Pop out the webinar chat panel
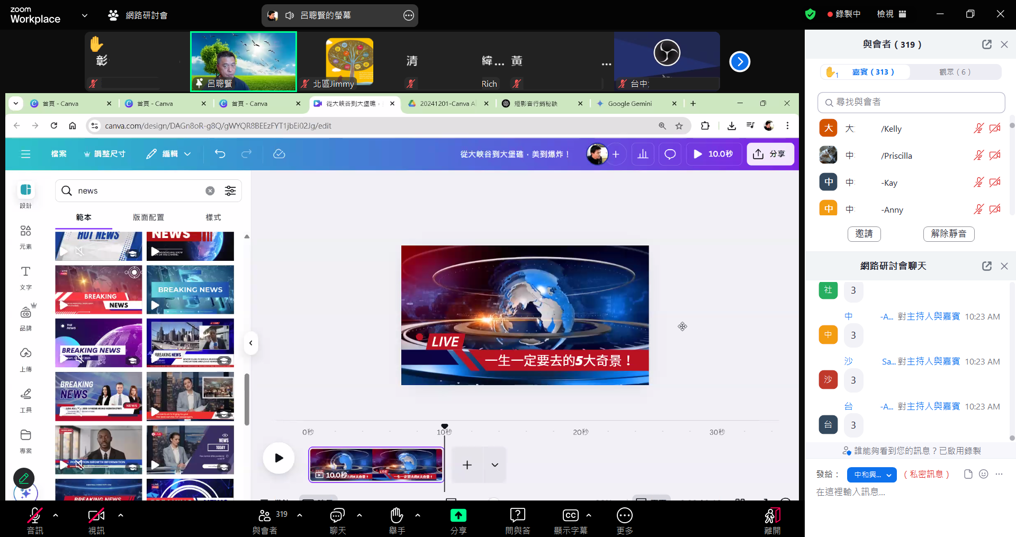This screenshot has width=1016, height=537. pyautogui.click(x=987, y=266)
